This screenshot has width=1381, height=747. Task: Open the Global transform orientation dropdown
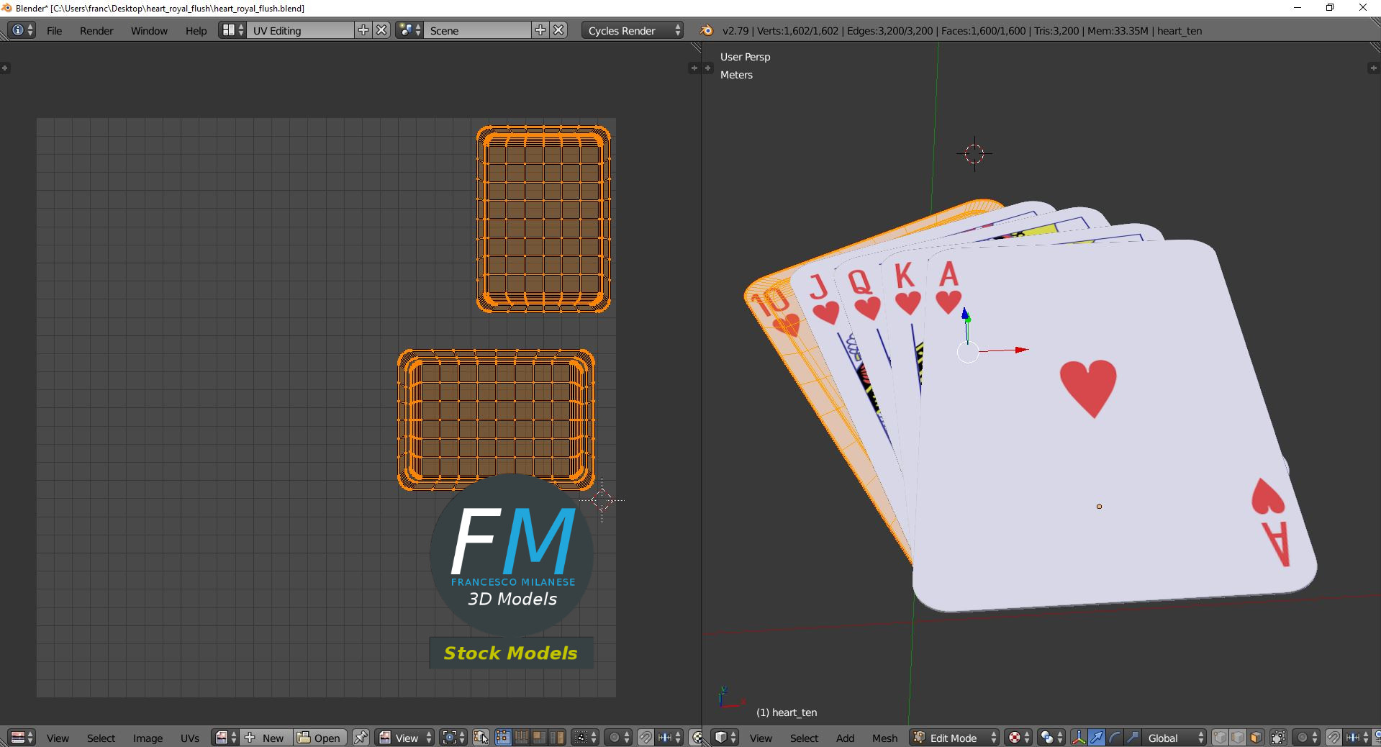[1174, 738]
